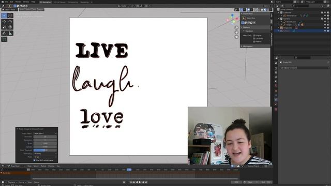Viewport: 331px width, 186px height.
Task: Toggle the Parents checkbox
Action: (254, 41)
